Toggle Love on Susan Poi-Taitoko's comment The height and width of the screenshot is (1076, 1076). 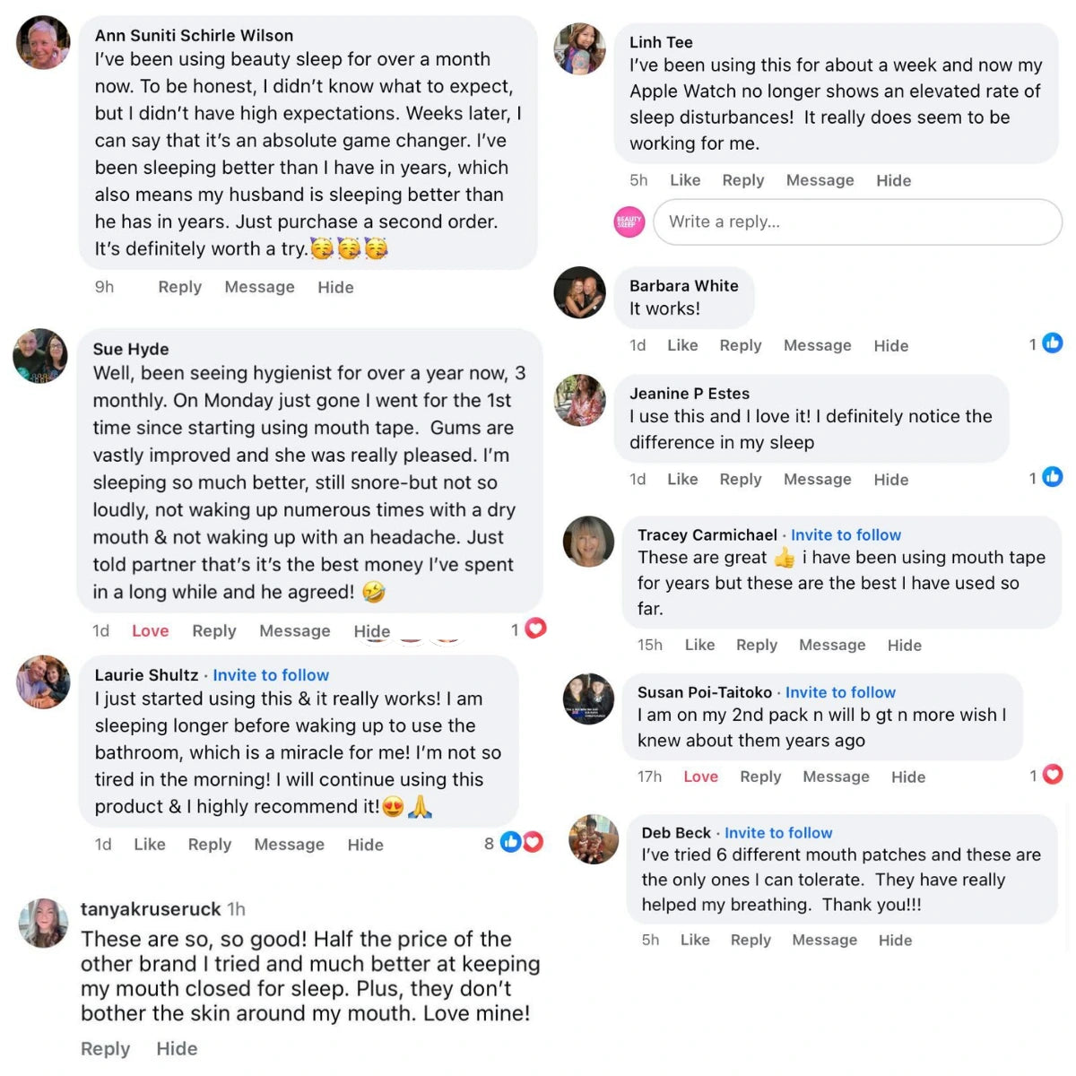(700, 777)
